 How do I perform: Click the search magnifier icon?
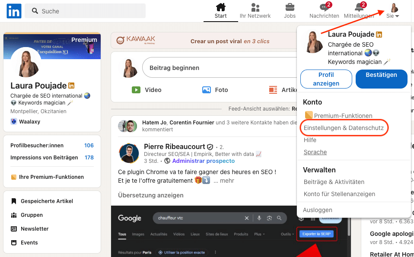point(35,11)
